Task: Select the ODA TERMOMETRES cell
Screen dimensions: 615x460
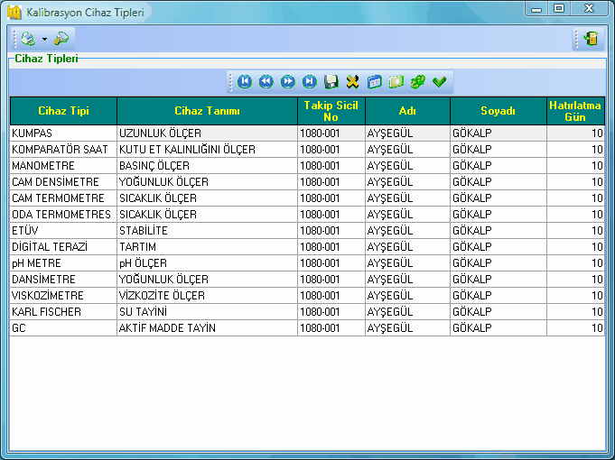Action: (63, 215)
